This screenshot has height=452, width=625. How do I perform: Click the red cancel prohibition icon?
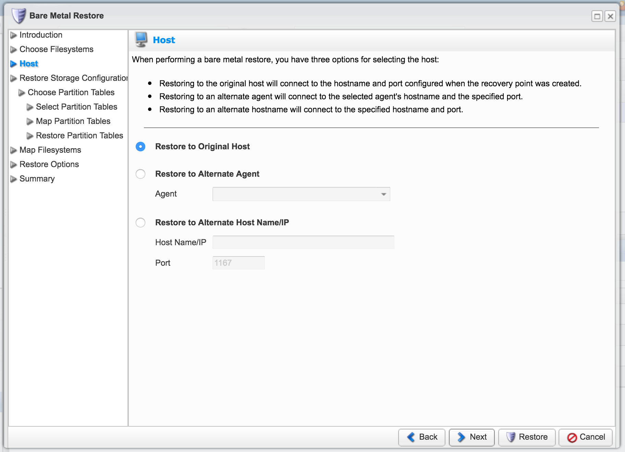[x=572, y=437]
